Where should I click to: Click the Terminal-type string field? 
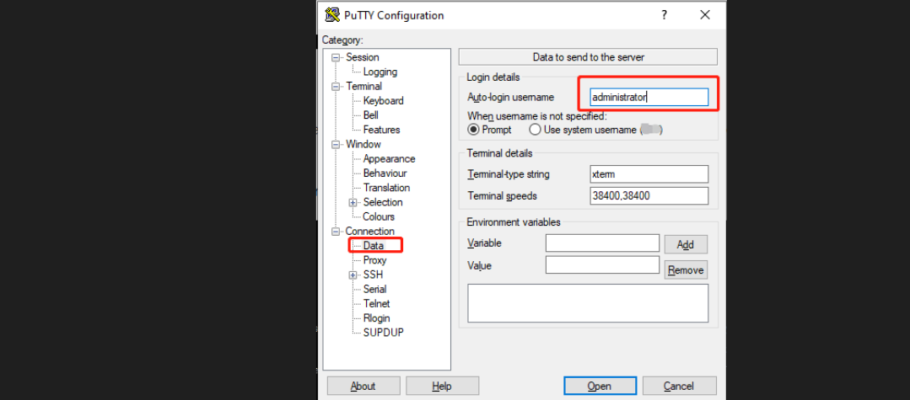click(x=649, y=174)
